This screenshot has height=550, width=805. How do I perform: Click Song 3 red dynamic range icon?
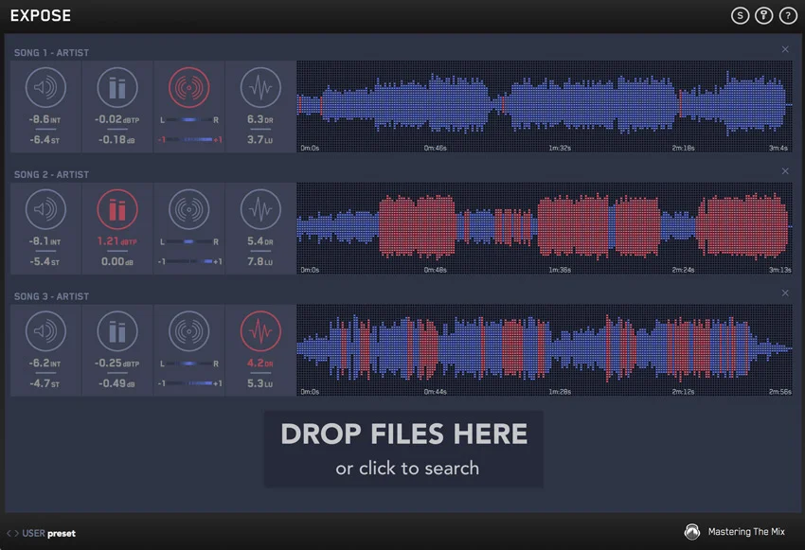260,331
